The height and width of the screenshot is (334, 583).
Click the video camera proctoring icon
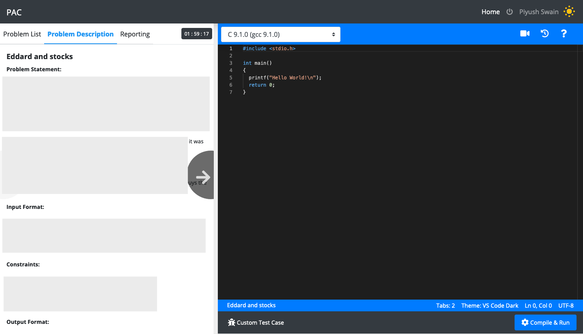pos(524,34)
